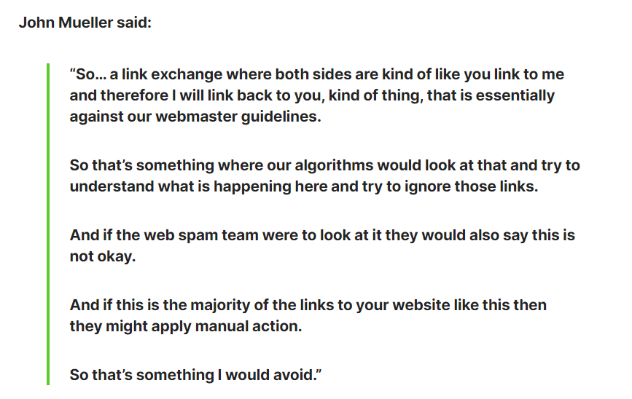Click the paragraph starting "So… a link exchange"

(x=317, y=95)
